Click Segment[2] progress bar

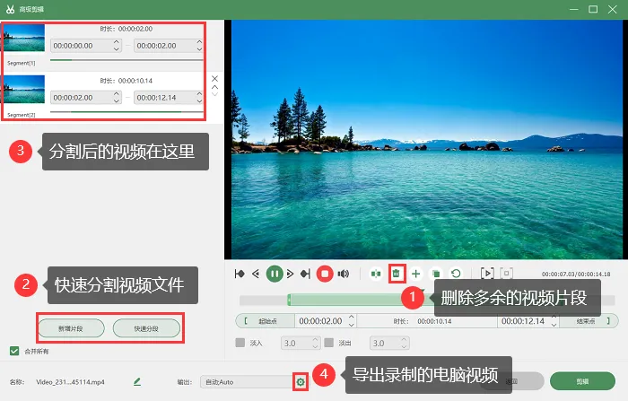click(x=126, y=112)
